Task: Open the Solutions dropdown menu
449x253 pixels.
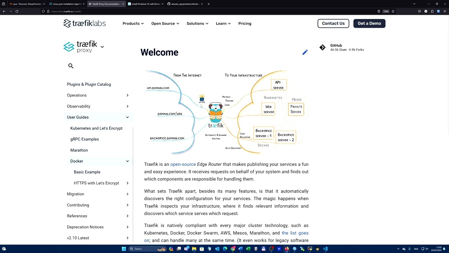Action: [197, 24]
